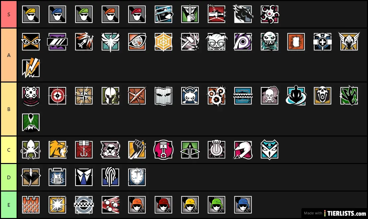Select the orange A tier label

point(9,55)
